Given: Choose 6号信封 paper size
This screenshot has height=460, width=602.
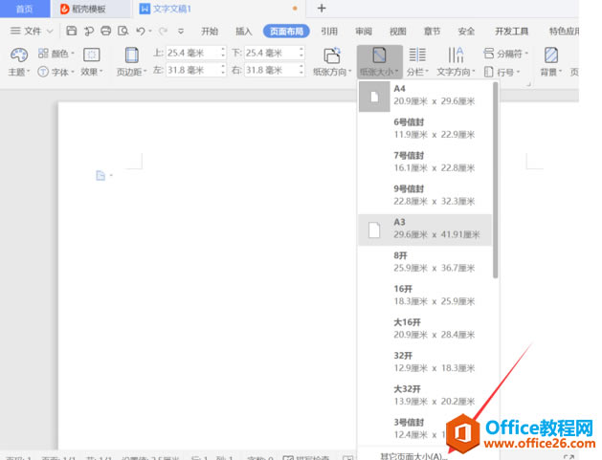Looking at the screenshot, I should point(425,128).
